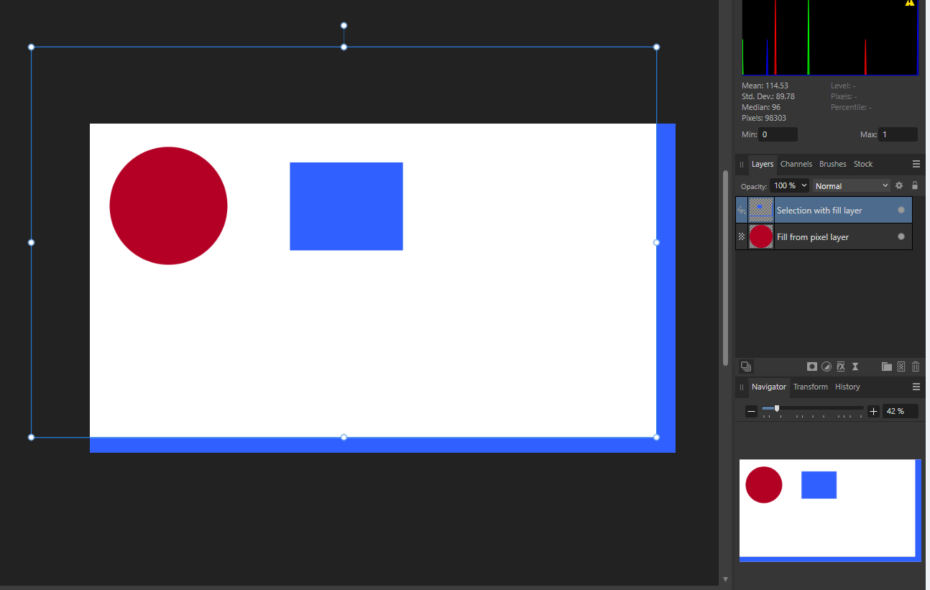Image resolution: width=930 pixels, height=590 pixels.
Task: Toggle Edit All Layers at panel bottom left
Action: point(746,367)
